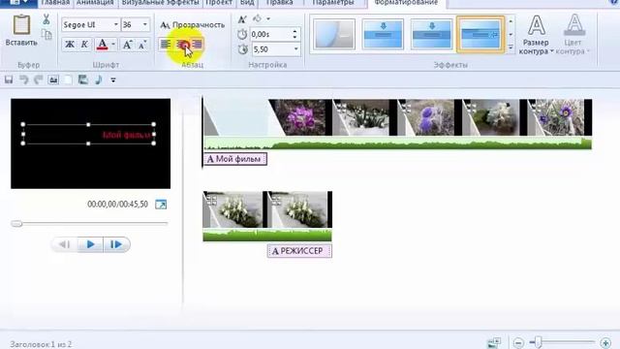
Task: Toggle bold (Ж) formatting
Action: coord(70,45)
